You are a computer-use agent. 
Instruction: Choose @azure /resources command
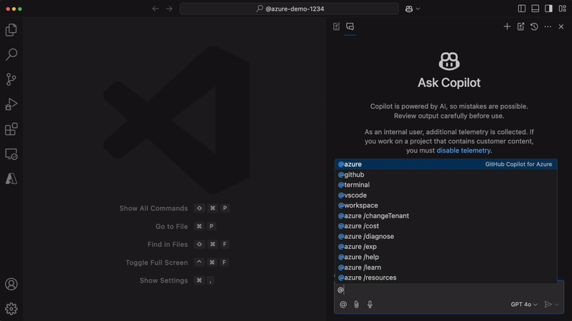coord(445,277)
